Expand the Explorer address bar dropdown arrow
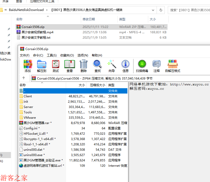This screenshot has height=182, width=210. [x=153, y=10]
